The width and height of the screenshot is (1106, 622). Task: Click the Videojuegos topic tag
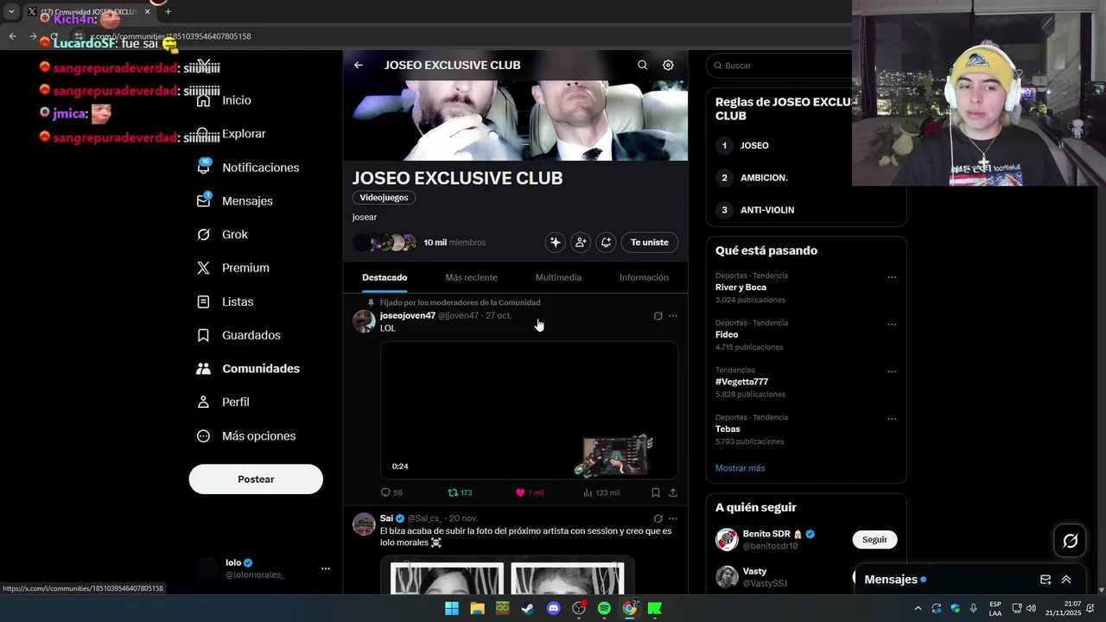point(384,198)
